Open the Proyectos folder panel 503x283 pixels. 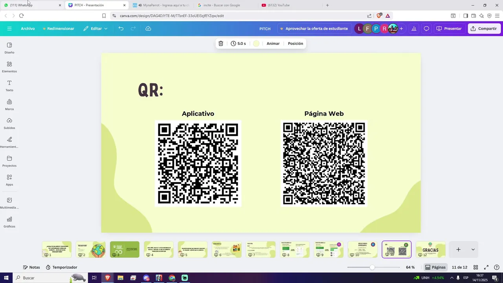pos(9,161)
